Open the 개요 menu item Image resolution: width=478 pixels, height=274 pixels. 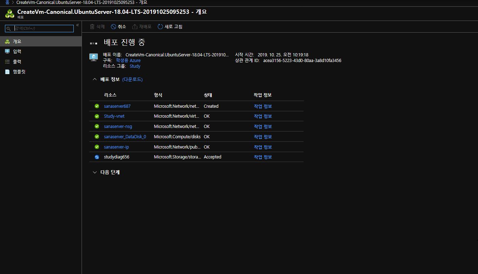point(41,41)
